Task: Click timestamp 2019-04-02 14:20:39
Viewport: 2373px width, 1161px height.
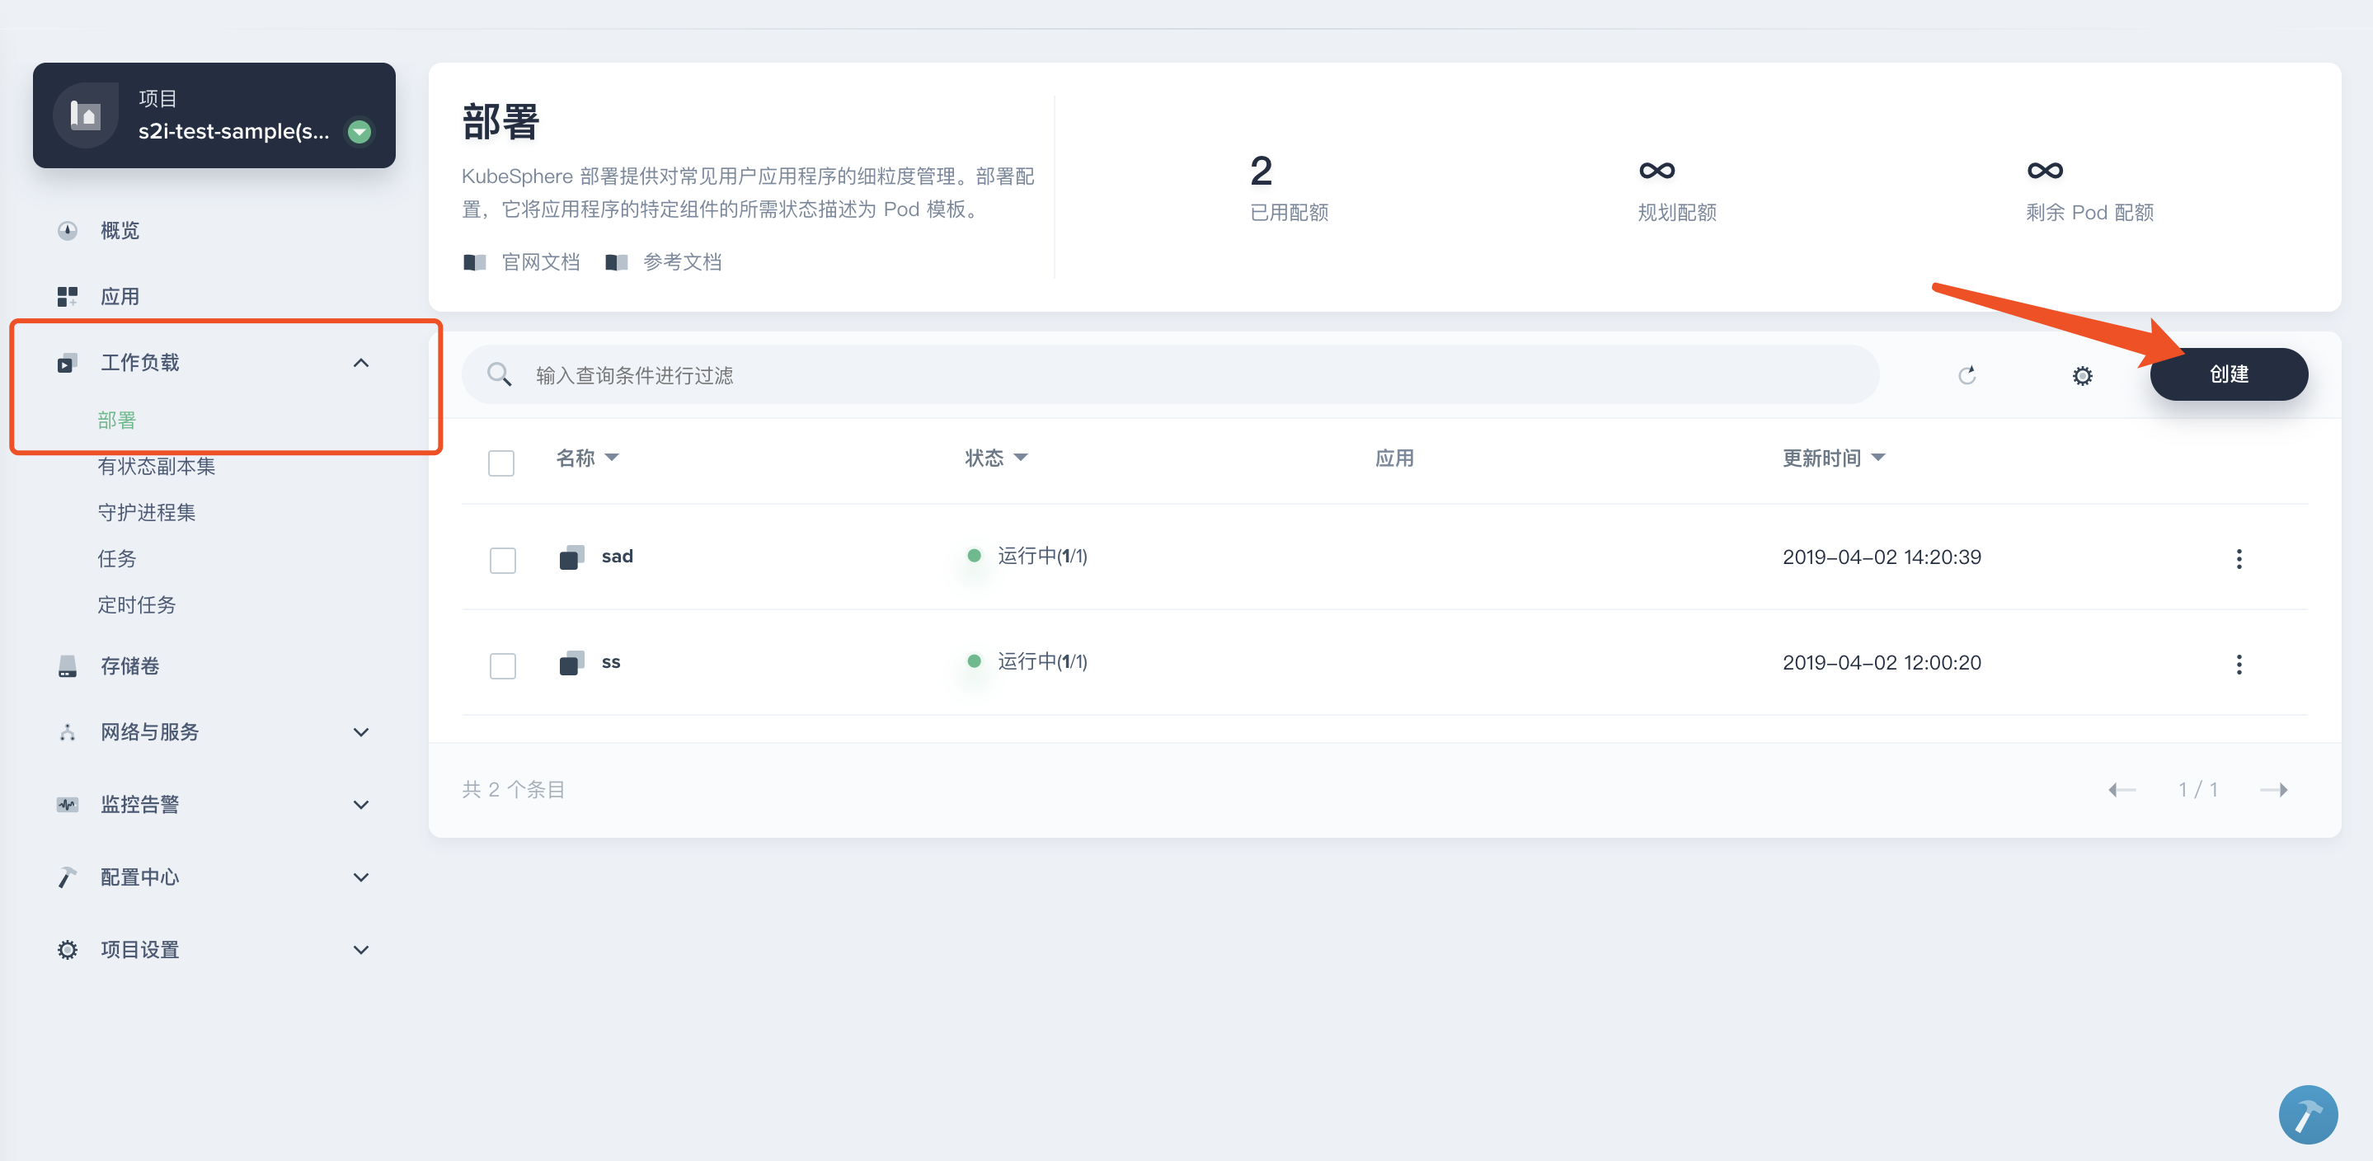Action: pos(1881,557)
